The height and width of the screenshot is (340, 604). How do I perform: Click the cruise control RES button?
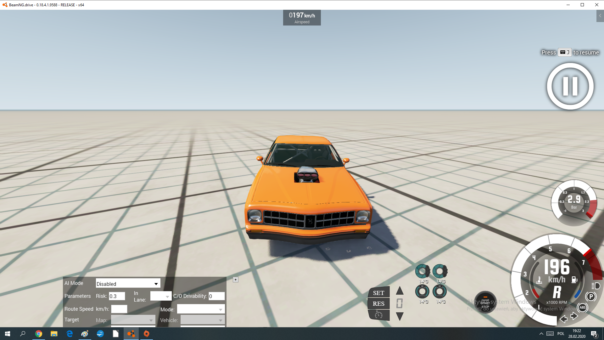point(378,303)
